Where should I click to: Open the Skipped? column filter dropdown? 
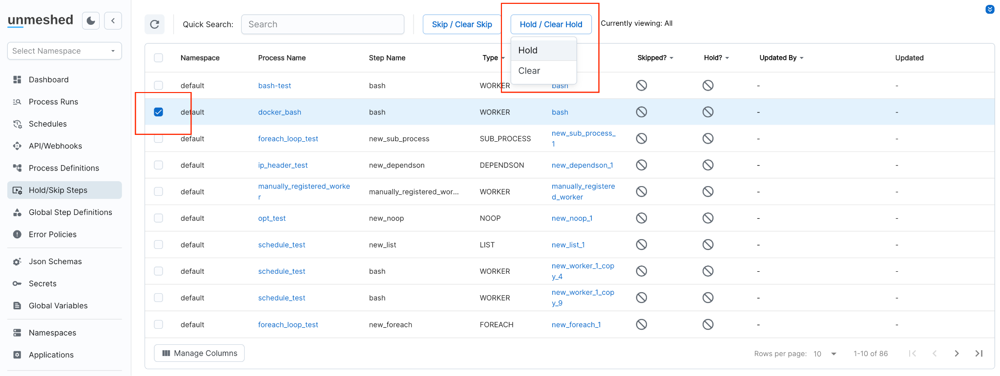pos(671,58)
